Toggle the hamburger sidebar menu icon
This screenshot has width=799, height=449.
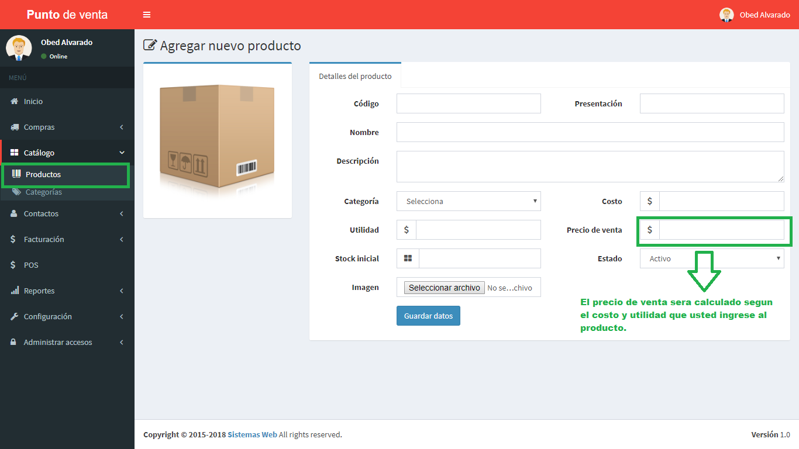tap(147, 15)
